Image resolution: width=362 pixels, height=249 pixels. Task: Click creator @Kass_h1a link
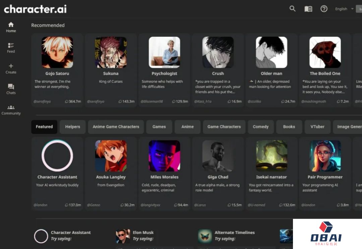pyautogui.click(x=203, y=101)
